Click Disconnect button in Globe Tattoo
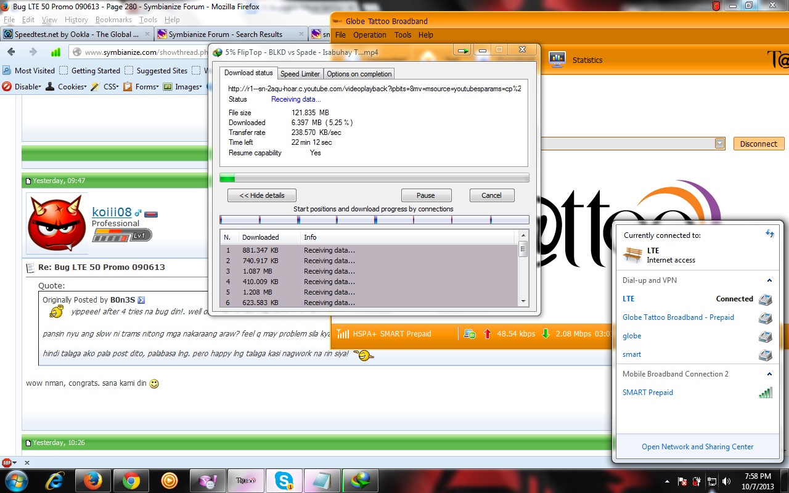Viewport: 789px width, 493px height. (x=759, y=144)
